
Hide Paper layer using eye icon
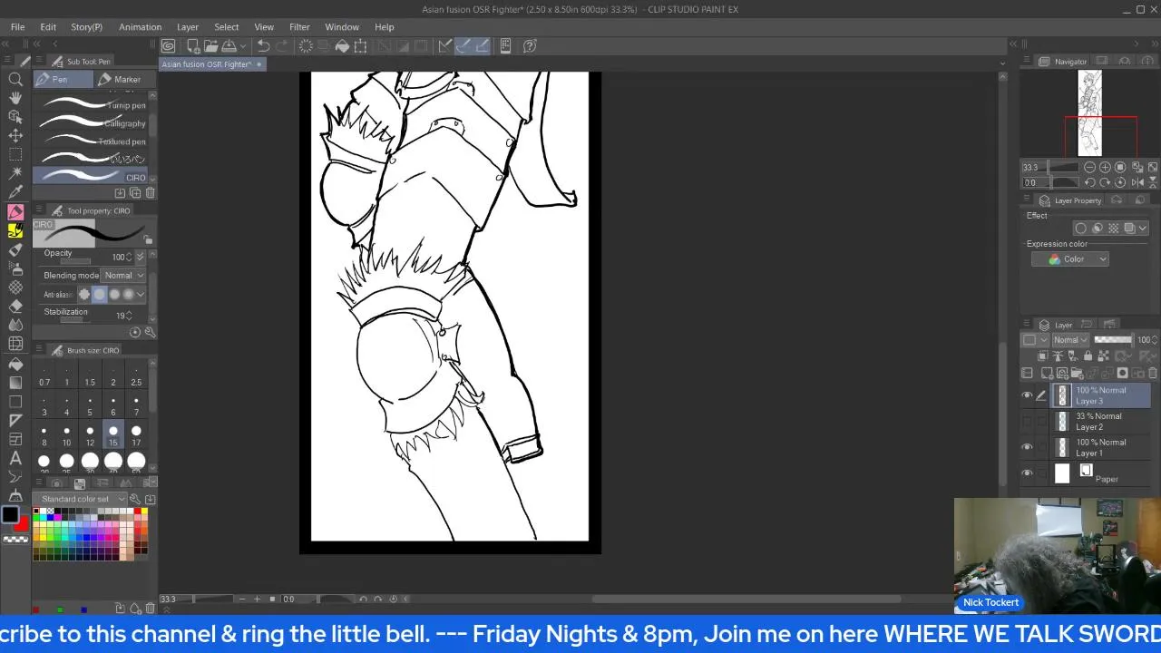click(1027, 473)
